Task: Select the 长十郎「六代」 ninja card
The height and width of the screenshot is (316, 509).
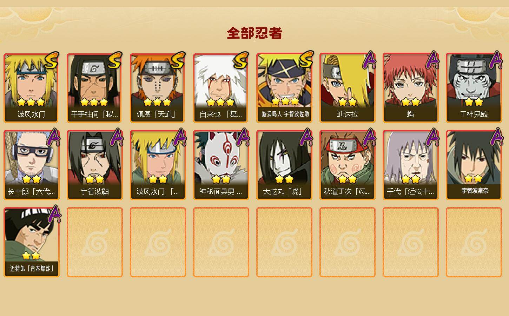Action: pyautogui.click(x=31, y=165)
